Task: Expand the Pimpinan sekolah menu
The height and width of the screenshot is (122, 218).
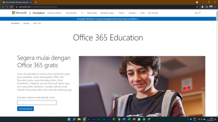Action: pos(55,13)
